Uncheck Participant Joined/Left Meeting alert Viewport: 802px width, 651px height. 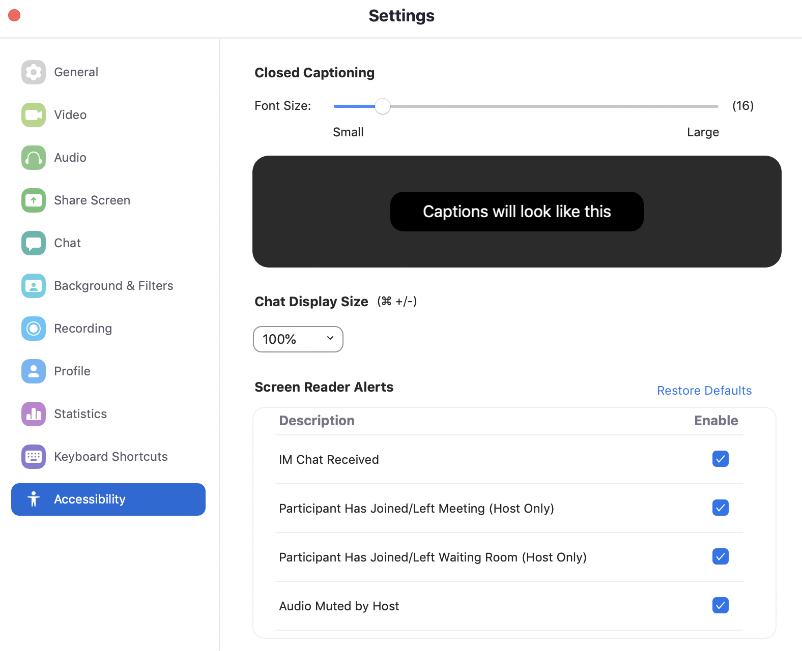pos(720,508)
